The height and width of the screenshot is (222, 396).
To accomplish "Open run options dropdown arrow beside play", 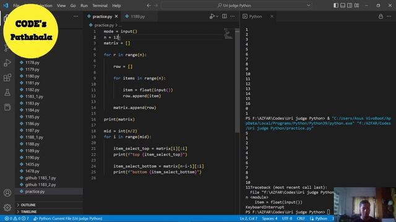I will pyautogui.click(x=217, y=17).
